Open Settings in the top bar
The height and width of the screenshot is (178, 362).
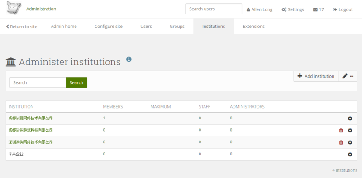click(293, 9)
